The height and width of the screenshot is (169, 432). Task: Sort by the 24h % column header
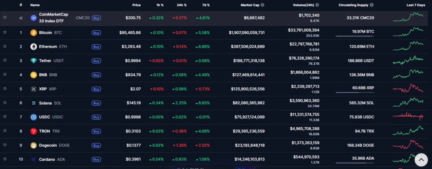click(x=181, y=5)
